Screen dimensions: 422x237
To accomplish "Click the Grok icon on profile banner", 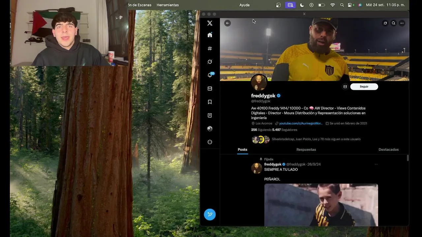I will (385, 23).
